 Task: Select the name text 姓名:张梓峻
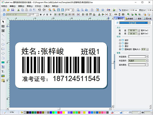click(x=43, y=51)
